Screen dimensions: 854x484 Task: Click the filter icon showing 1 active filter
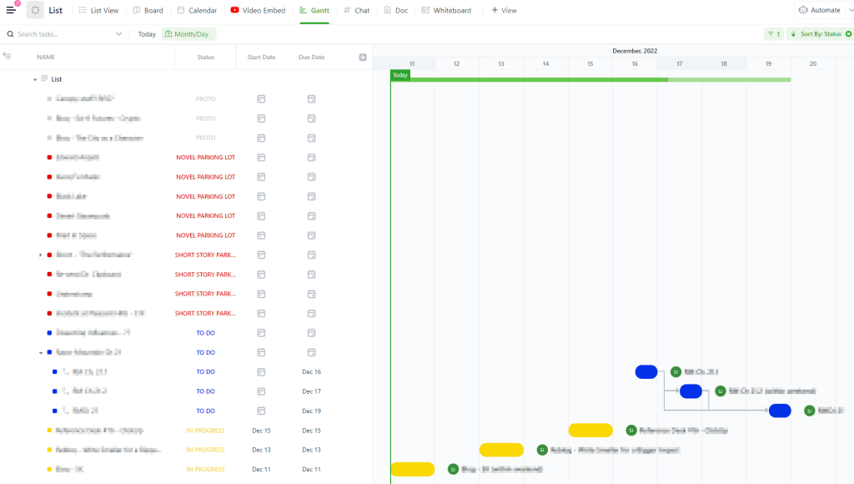772,34
